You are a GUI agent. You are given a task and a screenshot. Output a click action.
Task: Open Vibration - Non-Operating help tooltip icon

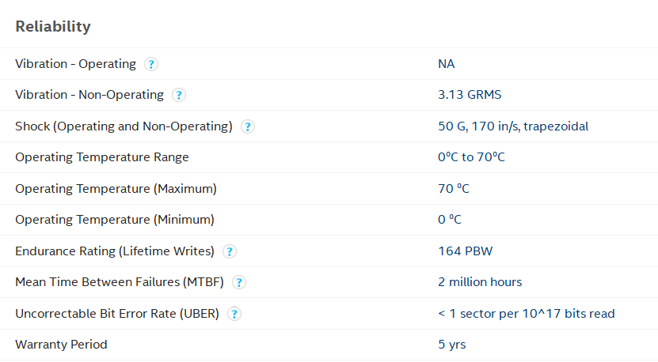point(179,95)
